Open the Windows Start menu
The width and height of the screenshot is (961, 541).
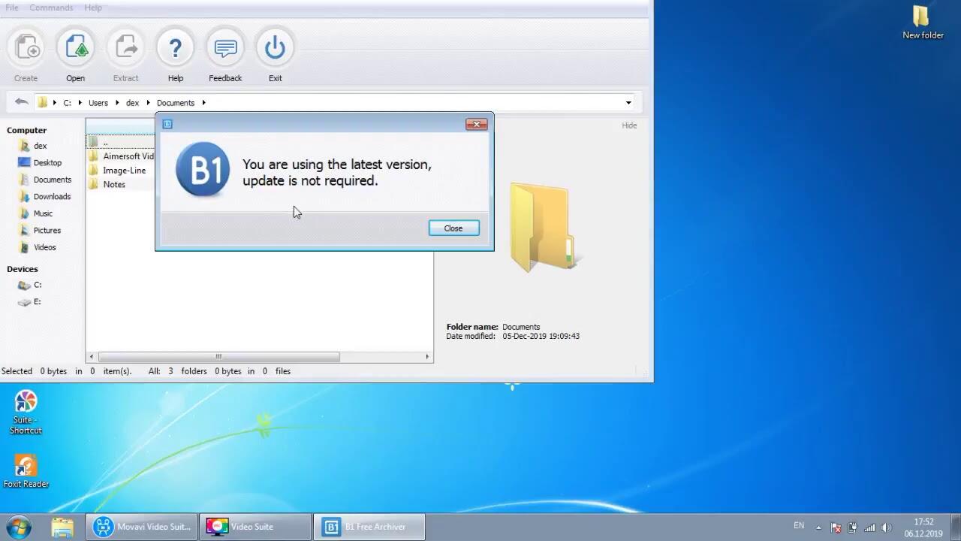[19, 527]
